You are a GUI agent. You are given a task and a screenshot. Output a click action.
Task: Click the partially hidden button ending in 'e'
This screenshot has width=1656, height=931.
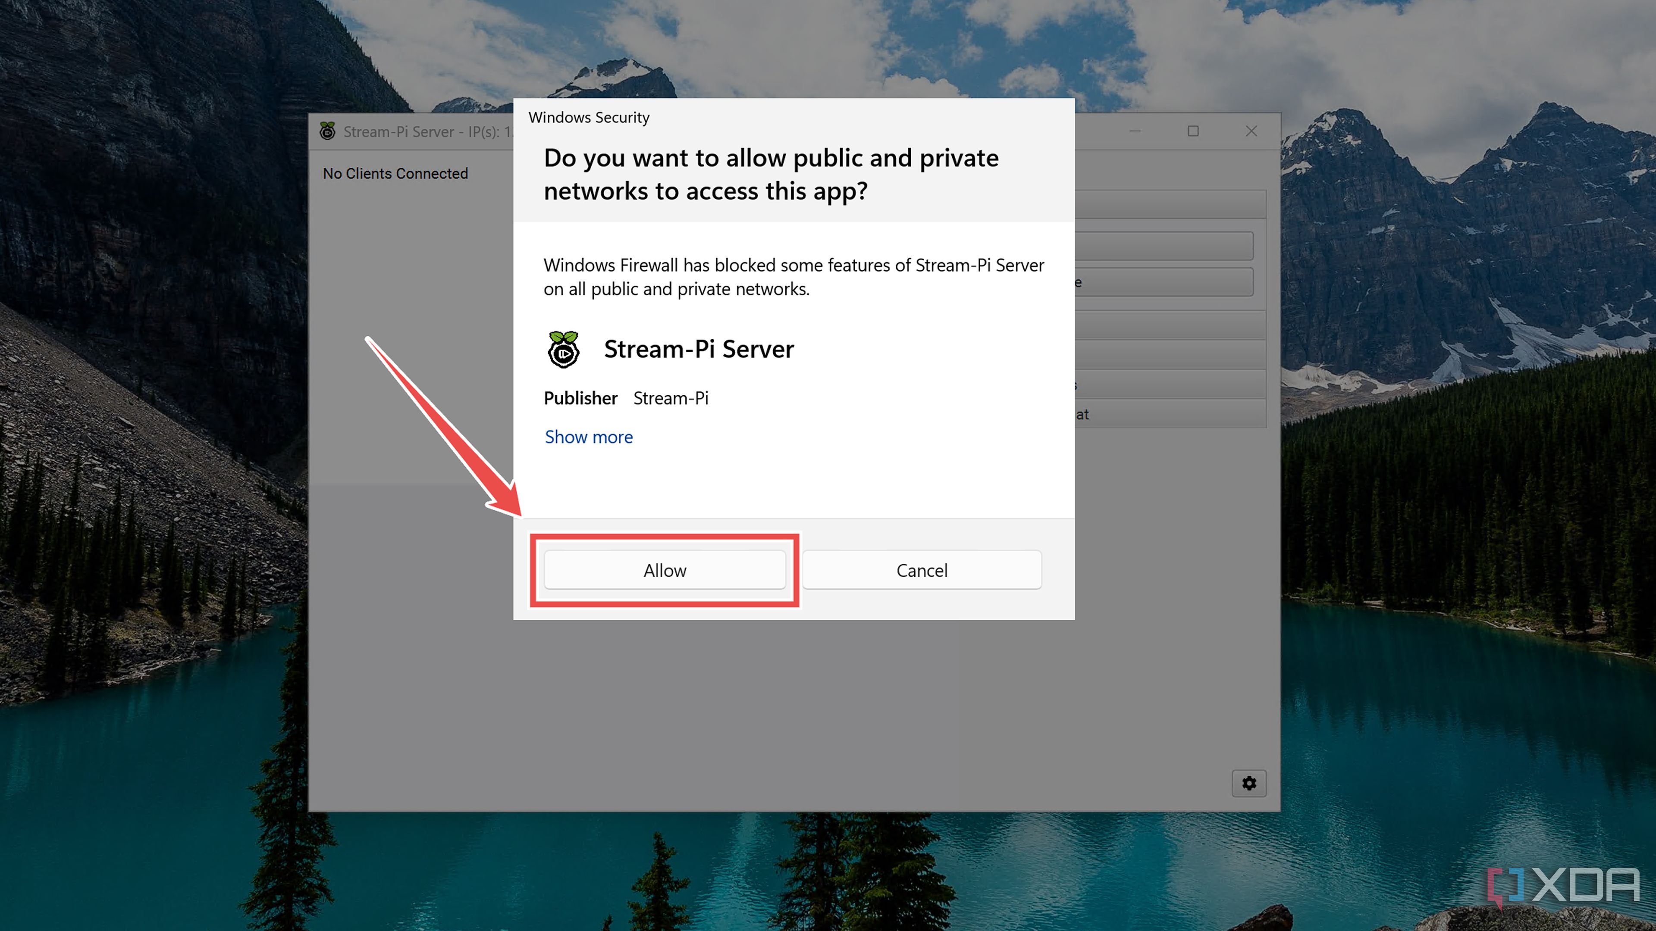pos(1164,282)
